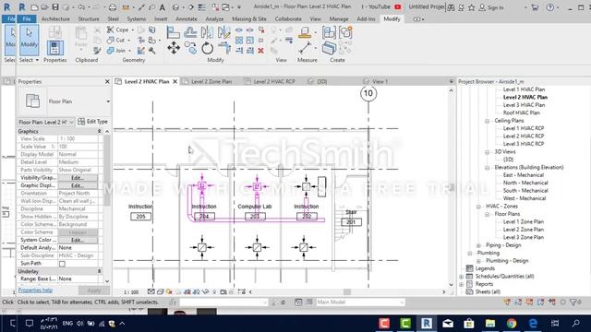Screen dimensions: 591x332
Task: Collapse the Elevations (Building Elevation) node
Action: tap(487, 168)
